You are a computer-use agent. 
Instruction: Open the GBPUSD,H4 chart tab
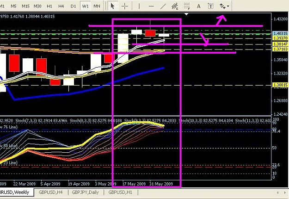(51, 193)
